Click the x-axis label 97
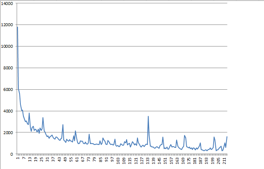This screenshot has width=264, height=169. [112, 159]
